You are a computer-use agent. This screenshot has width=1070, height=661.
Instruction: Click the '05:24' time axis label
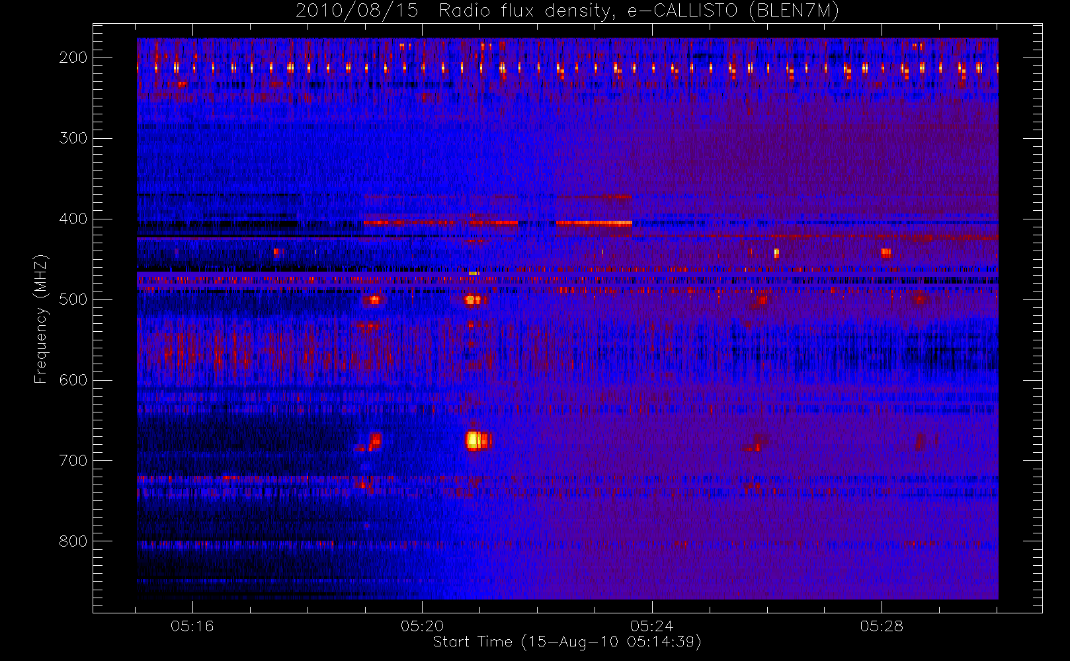pos(652,626)
